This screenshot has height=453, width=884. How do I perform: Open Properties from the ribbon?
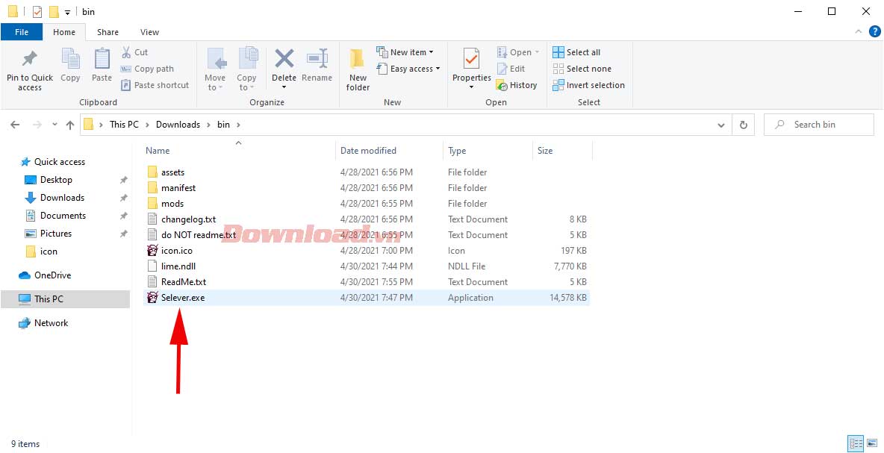(471, 66)
